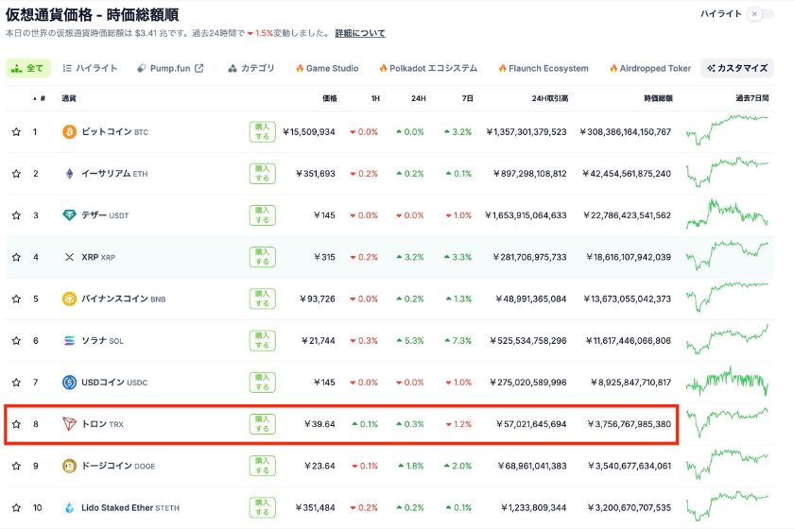Click 購入する for BNB
This screenshot has width=794, height=529.
(263, 299)
